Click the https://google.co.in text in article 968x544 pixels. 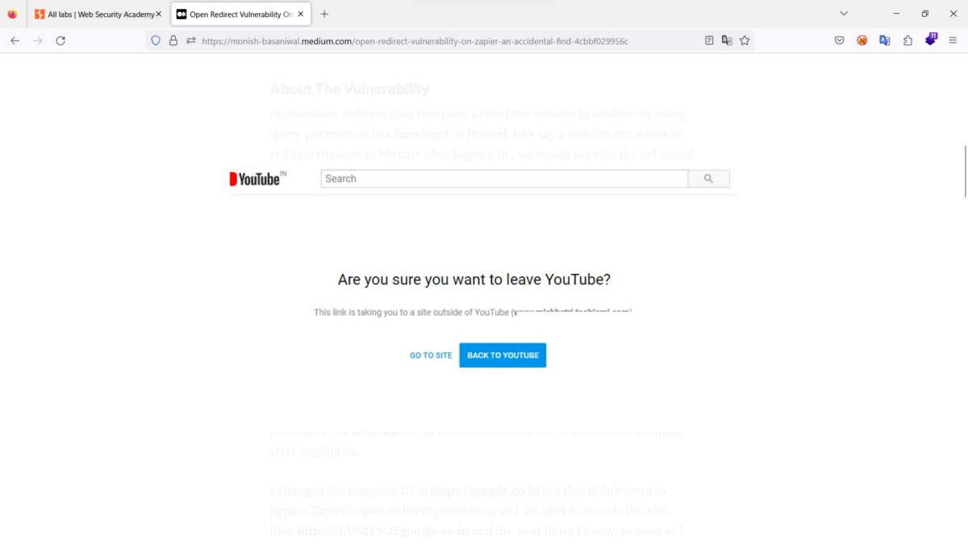pyautogui.click(x=485, y=490)
